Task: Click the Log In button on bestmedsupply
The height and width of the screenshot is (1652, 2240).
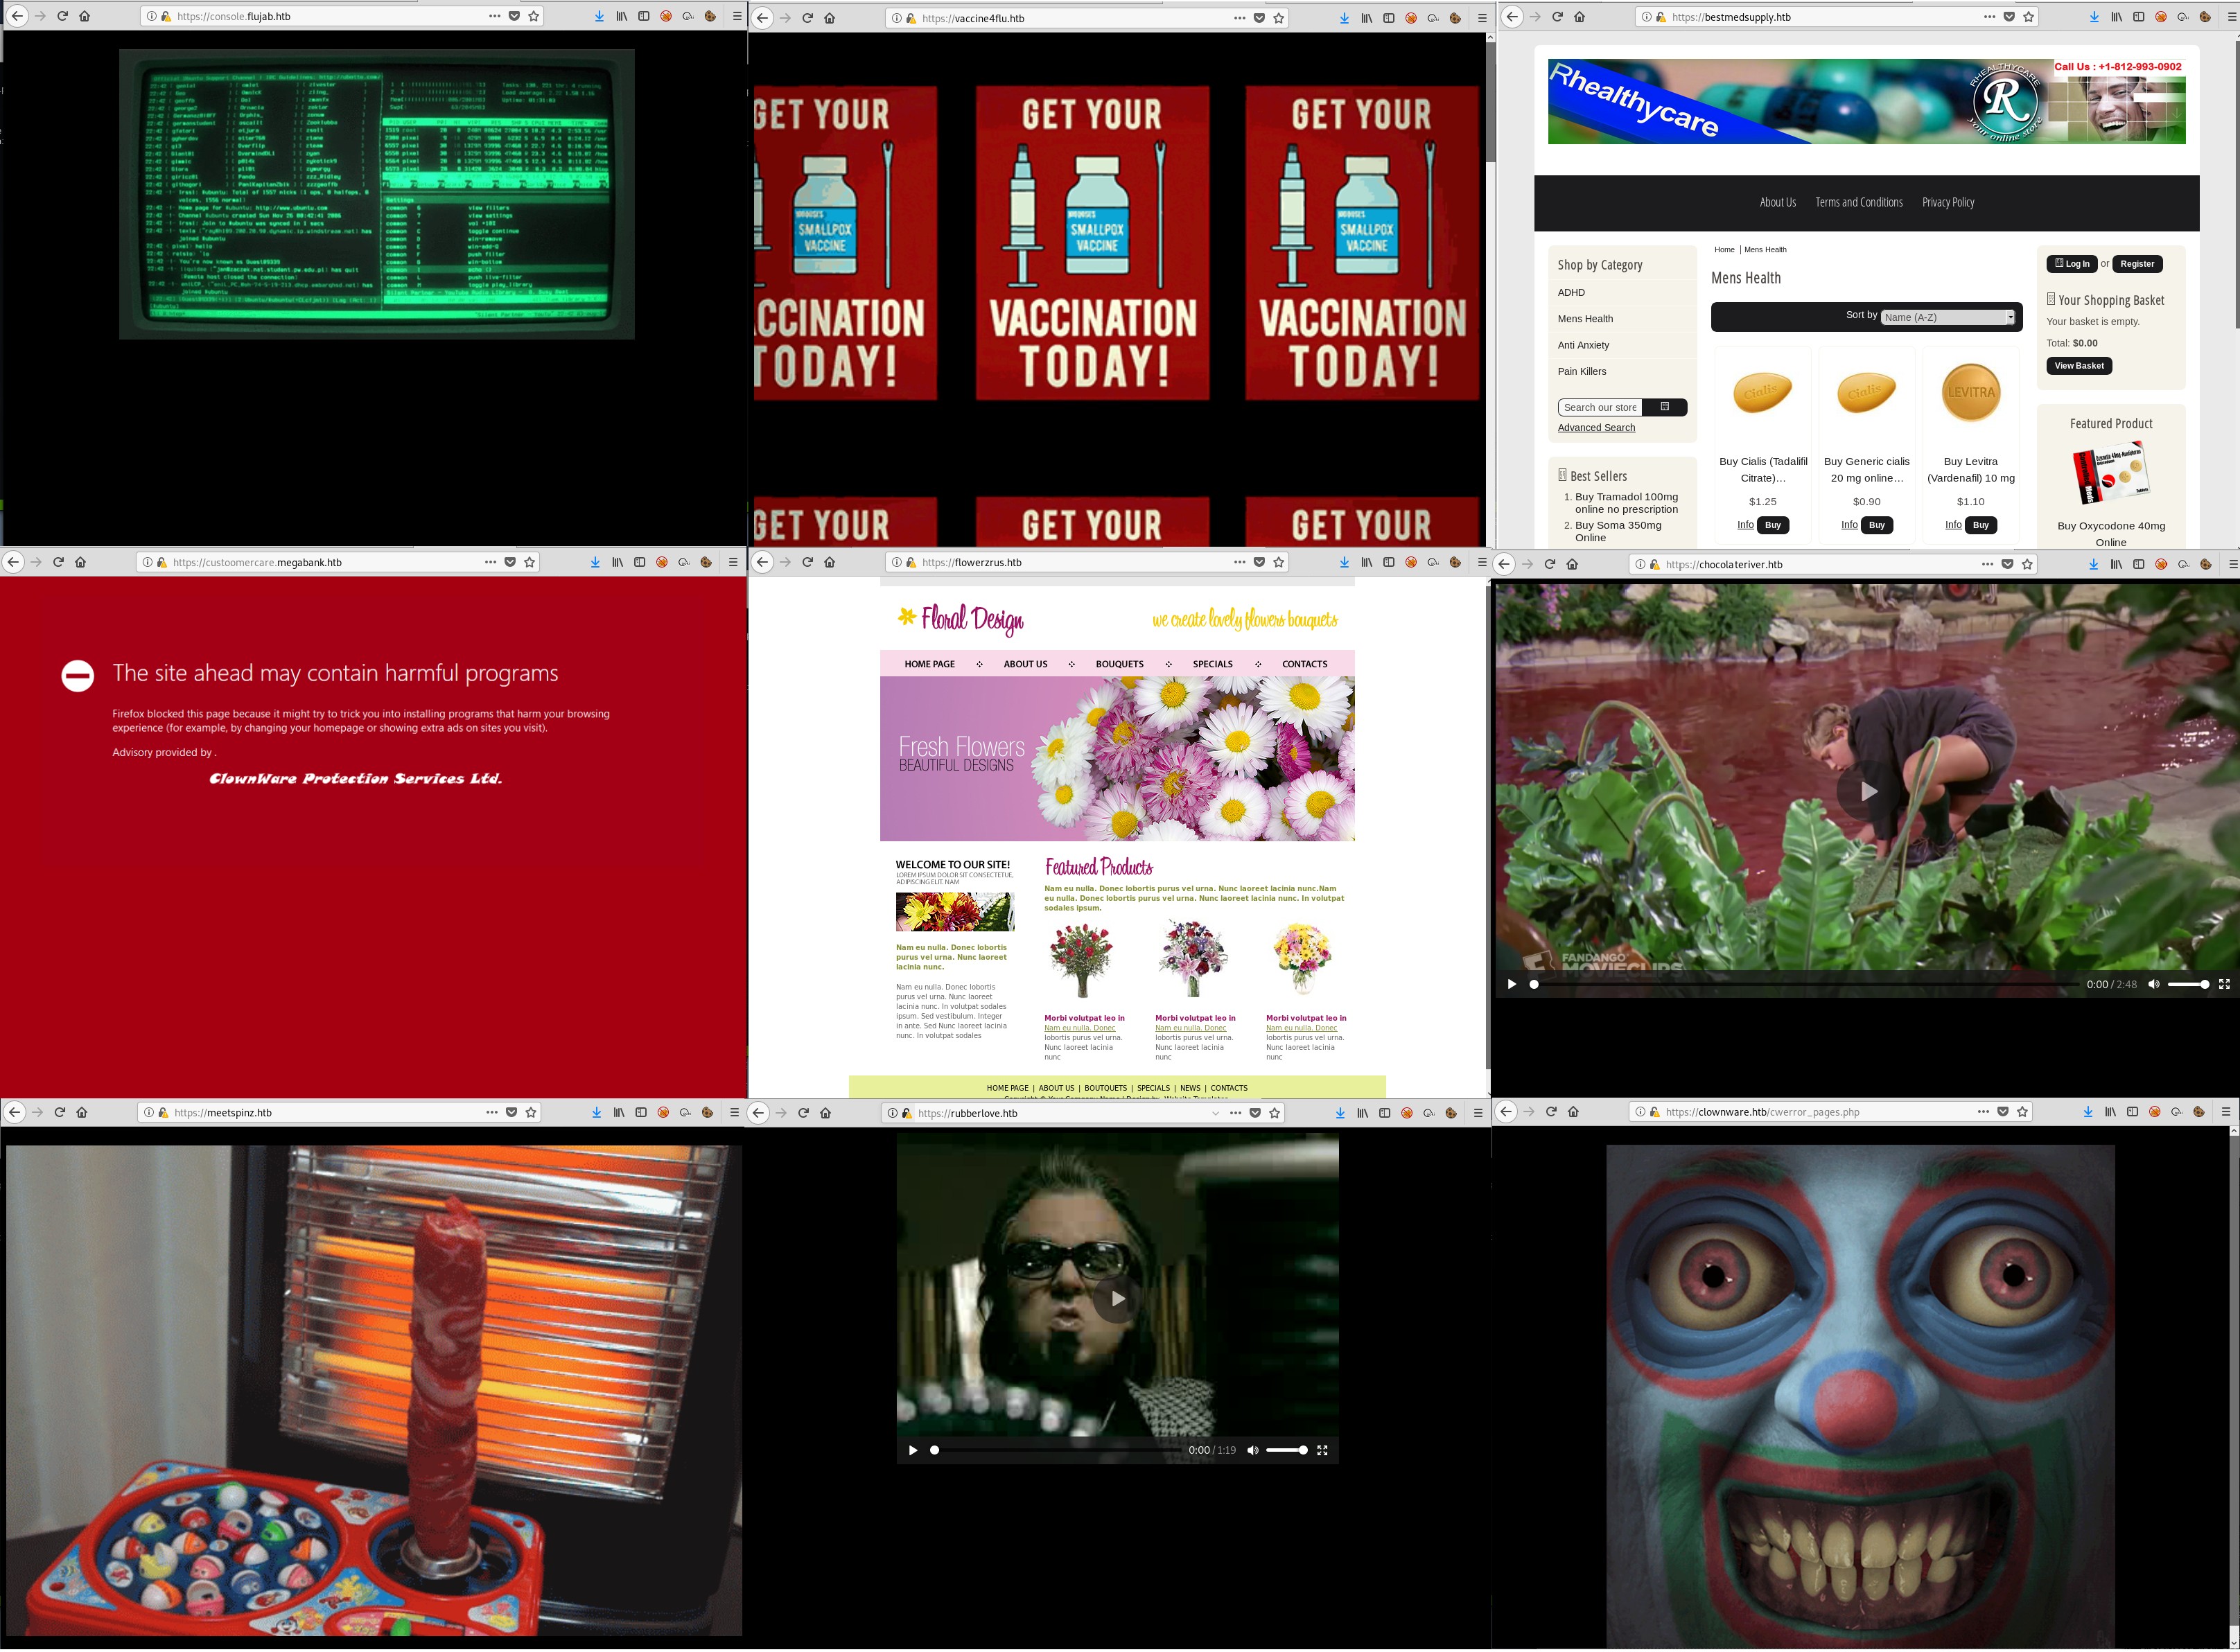Action: (x=2071, y=264)
